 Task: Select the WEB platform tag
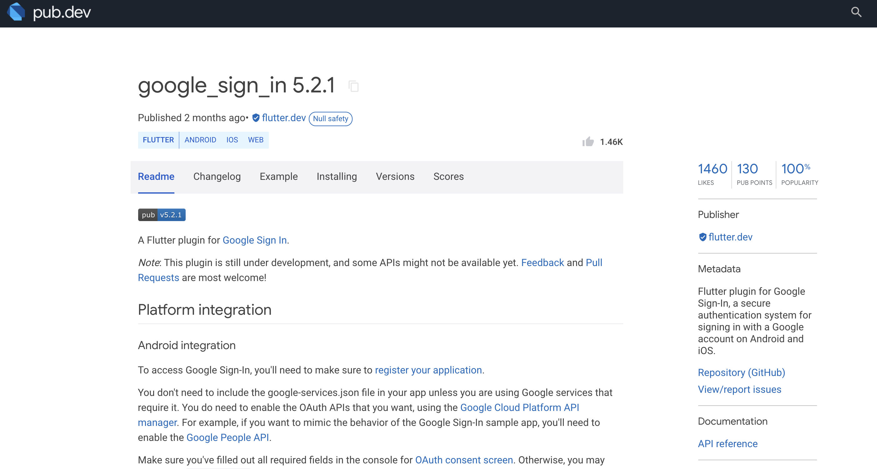(255, 140)
